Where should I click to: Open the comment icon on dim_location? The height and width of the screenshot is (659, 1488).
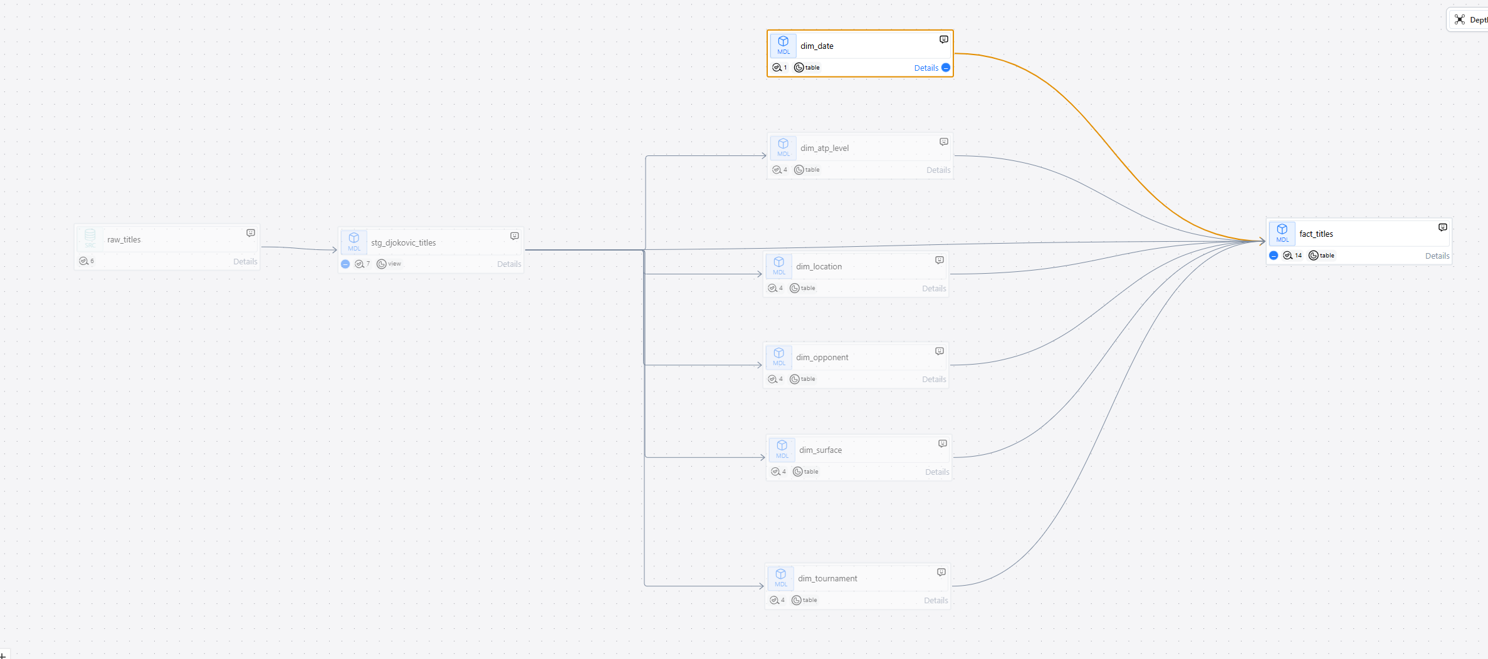tap(939, 260)
